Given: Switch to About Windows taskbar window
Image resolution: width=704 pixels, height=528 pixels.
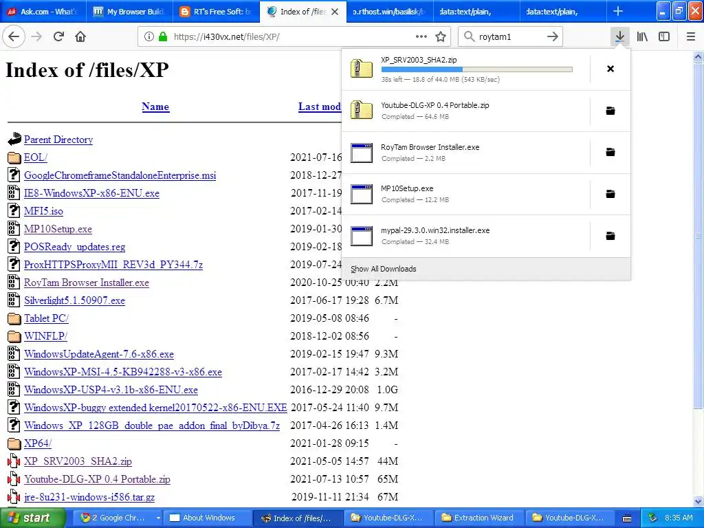Looking at the screenshot, I should tap(208, 518).
